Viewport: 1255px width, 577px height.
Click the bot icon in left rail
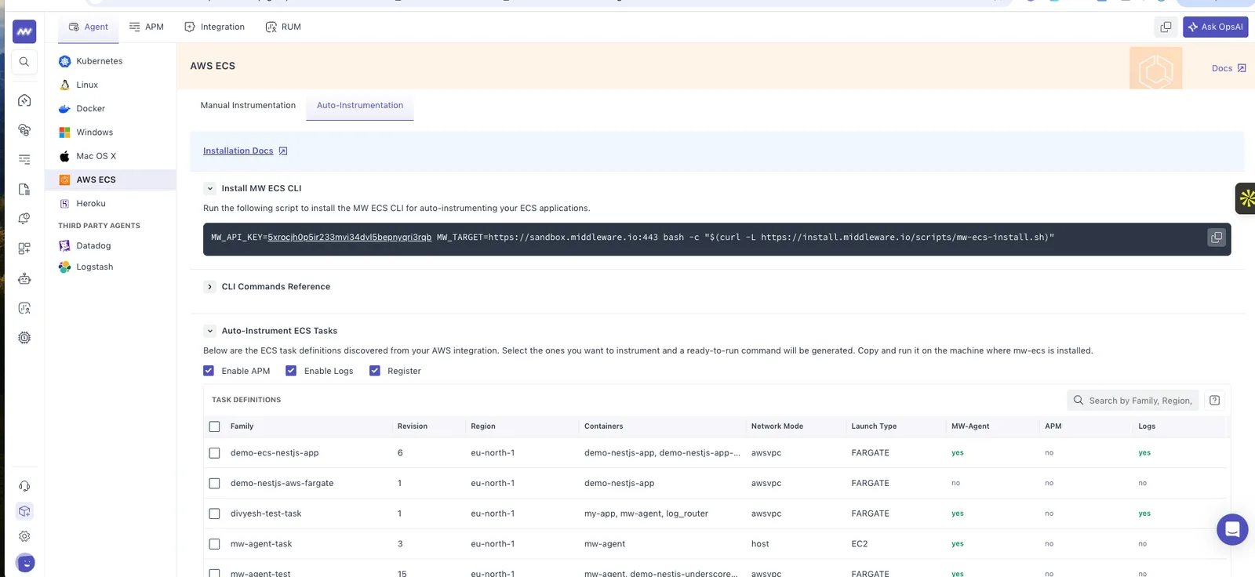[x=24, y=278]
